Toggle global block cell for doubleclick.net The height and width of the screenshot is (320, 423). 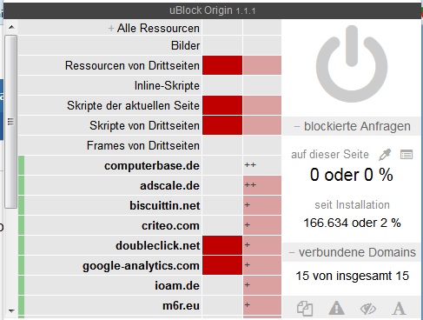(222, 245)
